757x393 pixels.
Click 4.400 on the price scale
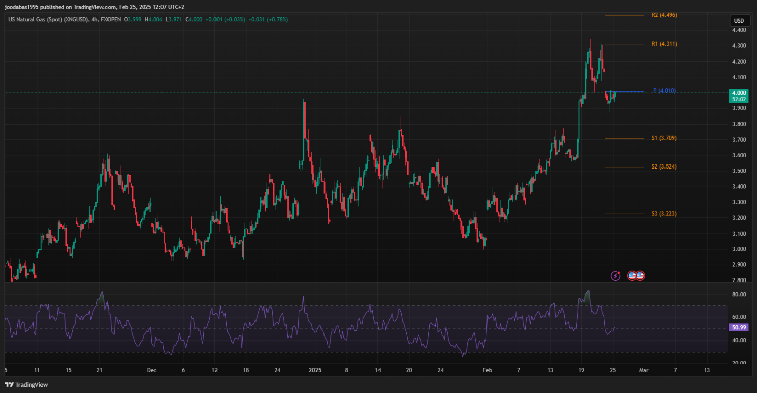point(739,30)
